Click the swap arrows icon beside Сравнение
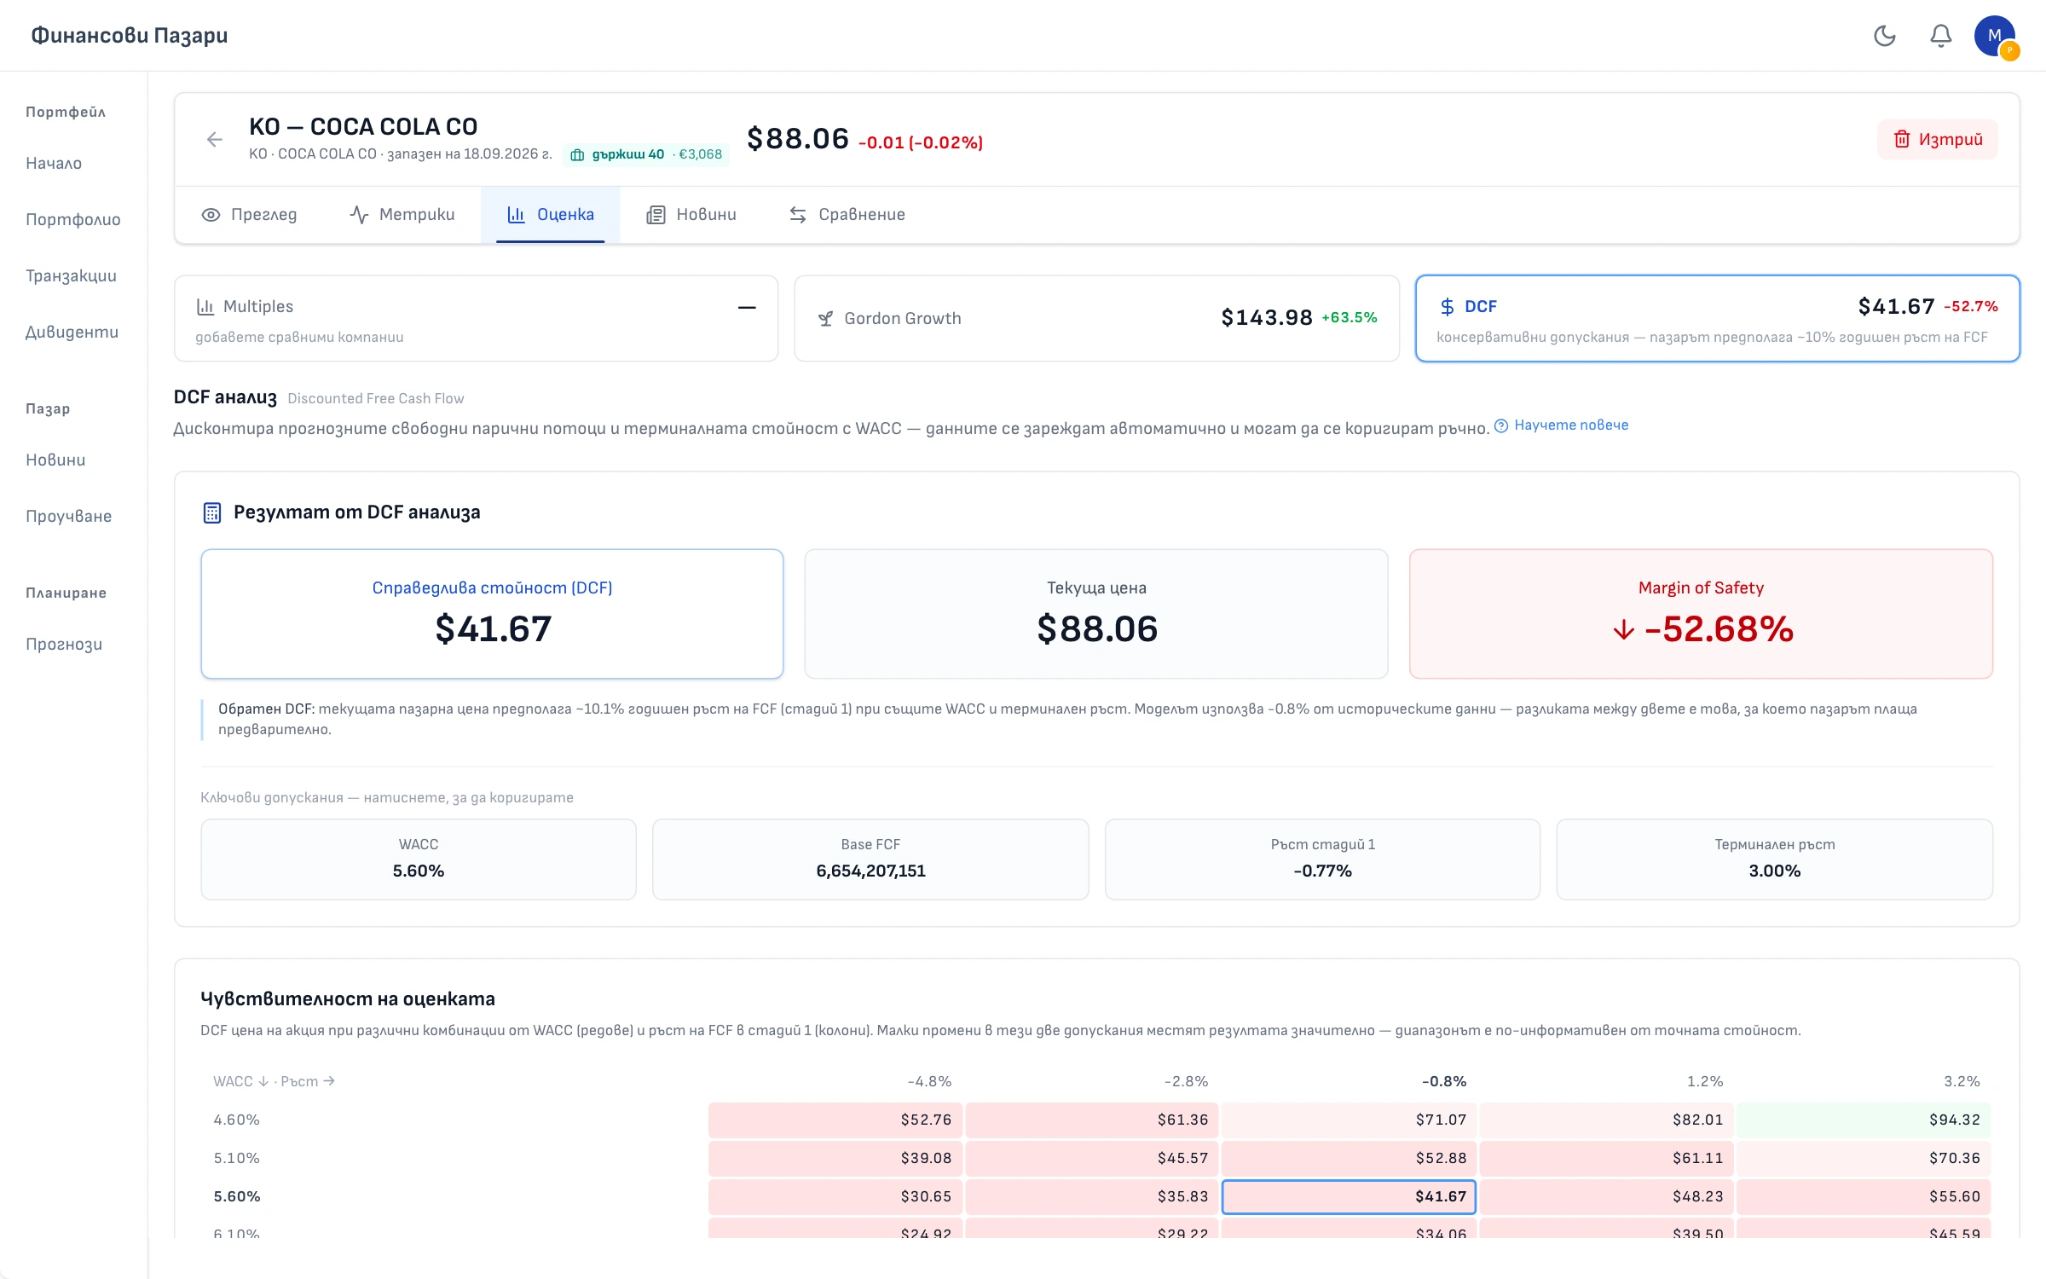The image size is (2046, 1279). (798, 215)
